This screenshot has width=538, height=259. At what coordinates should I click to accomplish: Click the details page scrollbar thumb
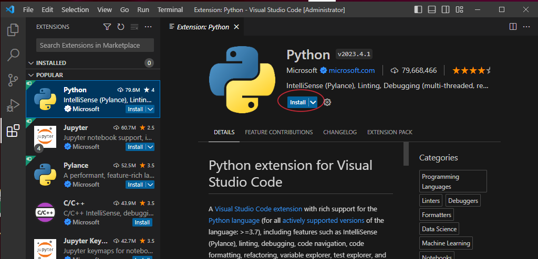click(406, 154)
